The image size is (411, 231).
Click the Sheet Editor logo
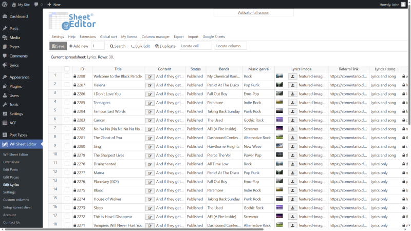tap(72, 22)
